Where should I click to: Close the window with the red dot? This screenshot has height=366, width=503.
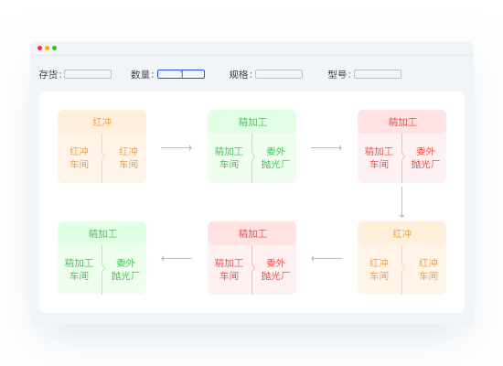(x=39, y=48)
